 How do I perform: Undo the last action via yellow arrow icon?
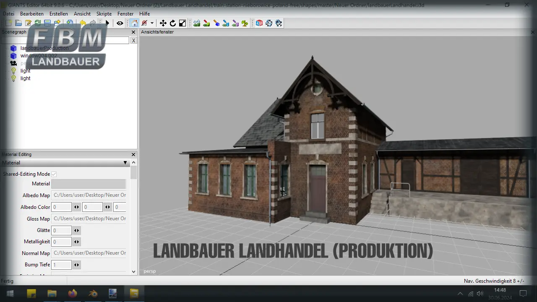pyautogui.click(x=83, y=23)
